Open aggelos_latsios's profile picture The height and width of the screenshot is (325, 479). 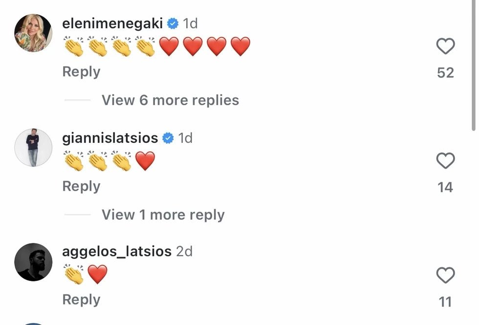tap(33, 262)
